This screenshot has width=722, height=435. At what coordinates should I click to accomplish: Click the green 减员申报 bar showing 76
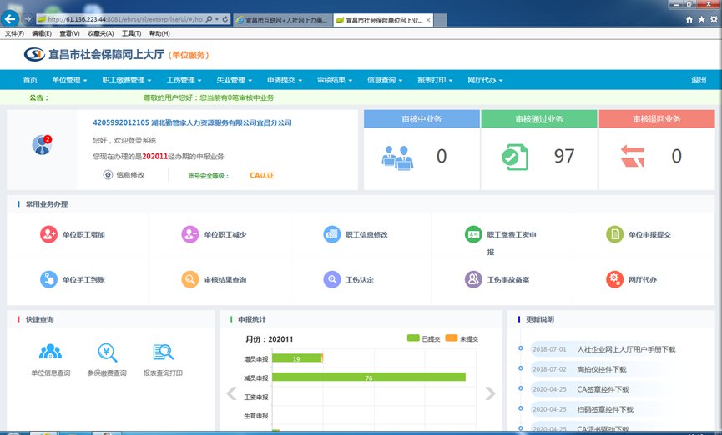coord(368,377)
